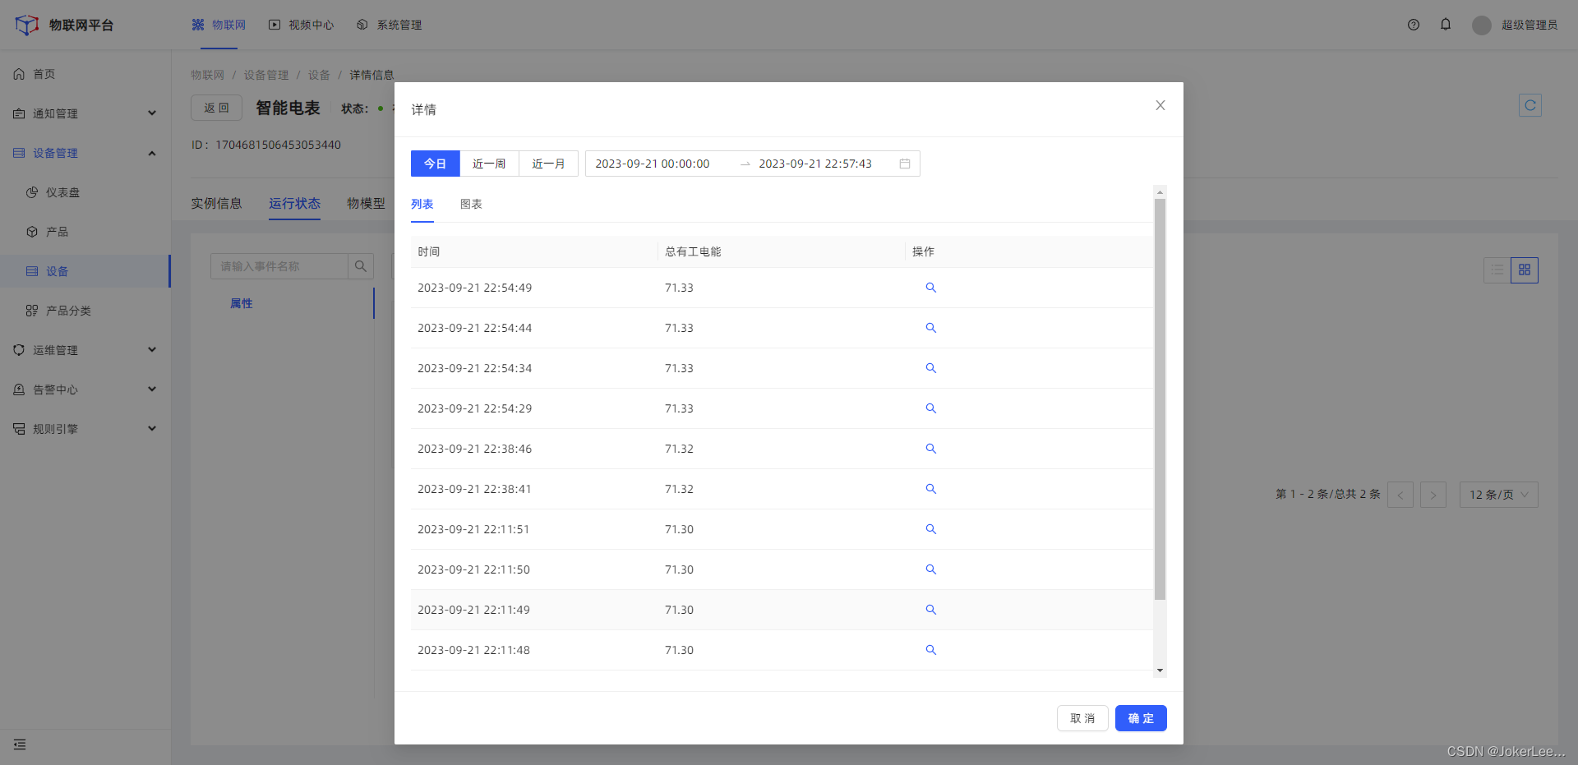View details for the 22:11:50 record
This screenshot has width=1578, height=765.
tap(930, 569)
